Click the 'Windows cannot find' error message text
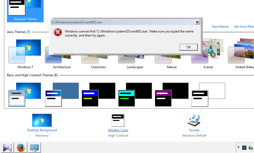This screenshot has width=254, height=153. click(x=129, y=34)
